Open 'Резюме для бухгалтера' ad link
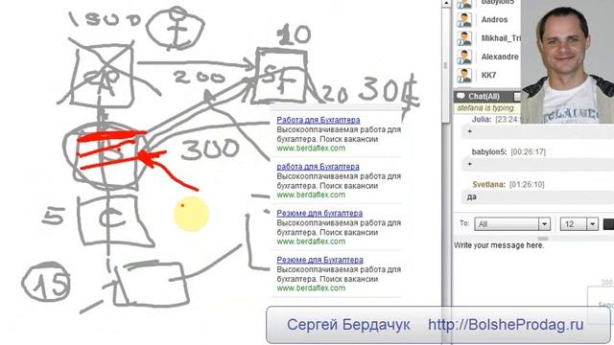The image size is (614, 345). point(319,213)
